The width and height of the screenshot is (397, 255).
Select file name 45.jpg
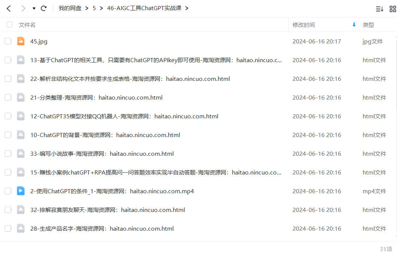tap(39, 42)
